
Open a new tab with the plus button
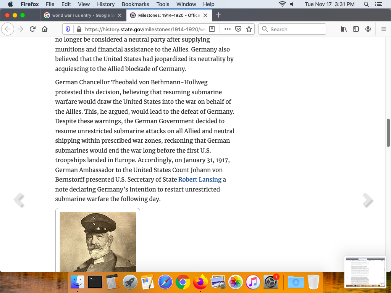tap(218, 15)
